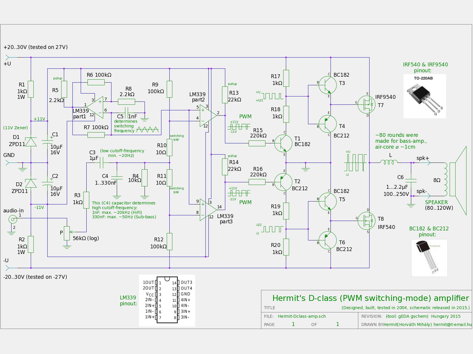The width and height of the screenshot is (473, 354).
Task: Select the T4 BC212 transistor symbol
Action: click(x=328, y=124)
